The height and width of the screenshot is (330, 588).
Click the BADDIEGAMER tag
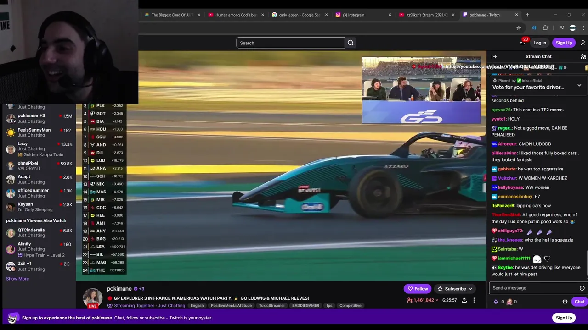pos(305,306)
